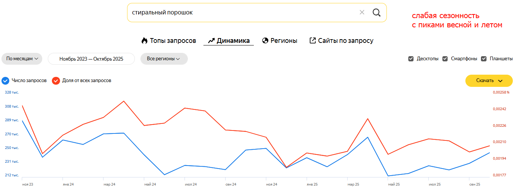
Task: Uncheck the Смартфоны checkbox
Action: 445,59
